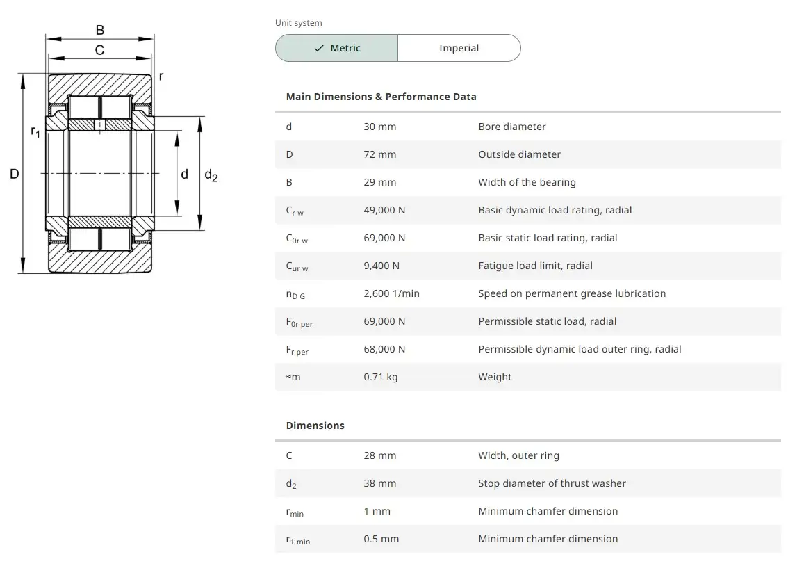Click the B width label atop drawing
The height and width of the screenshot is (566, 788).
click(100, 30)
